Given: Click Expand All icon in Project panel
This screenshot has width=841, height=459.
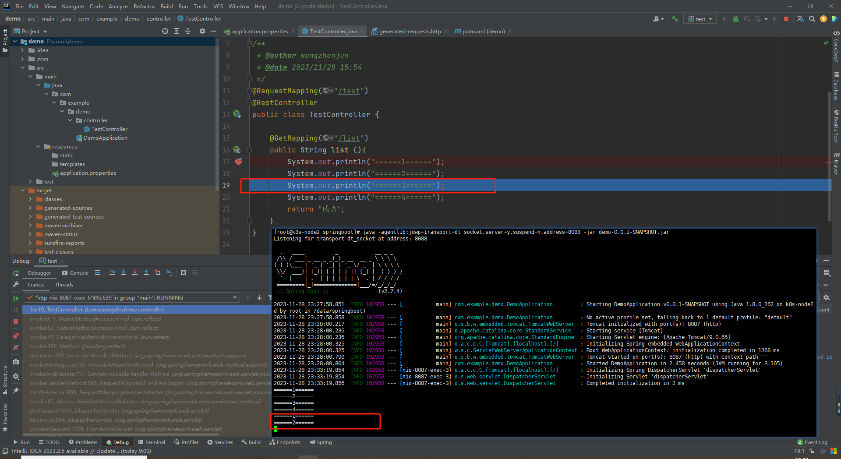Looking at the screenshot, I should pos(177,31).
